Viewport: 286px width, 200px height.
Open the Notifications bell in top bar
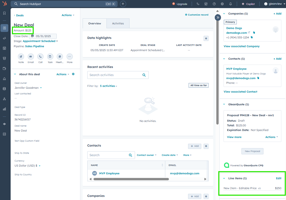[231, 4]
